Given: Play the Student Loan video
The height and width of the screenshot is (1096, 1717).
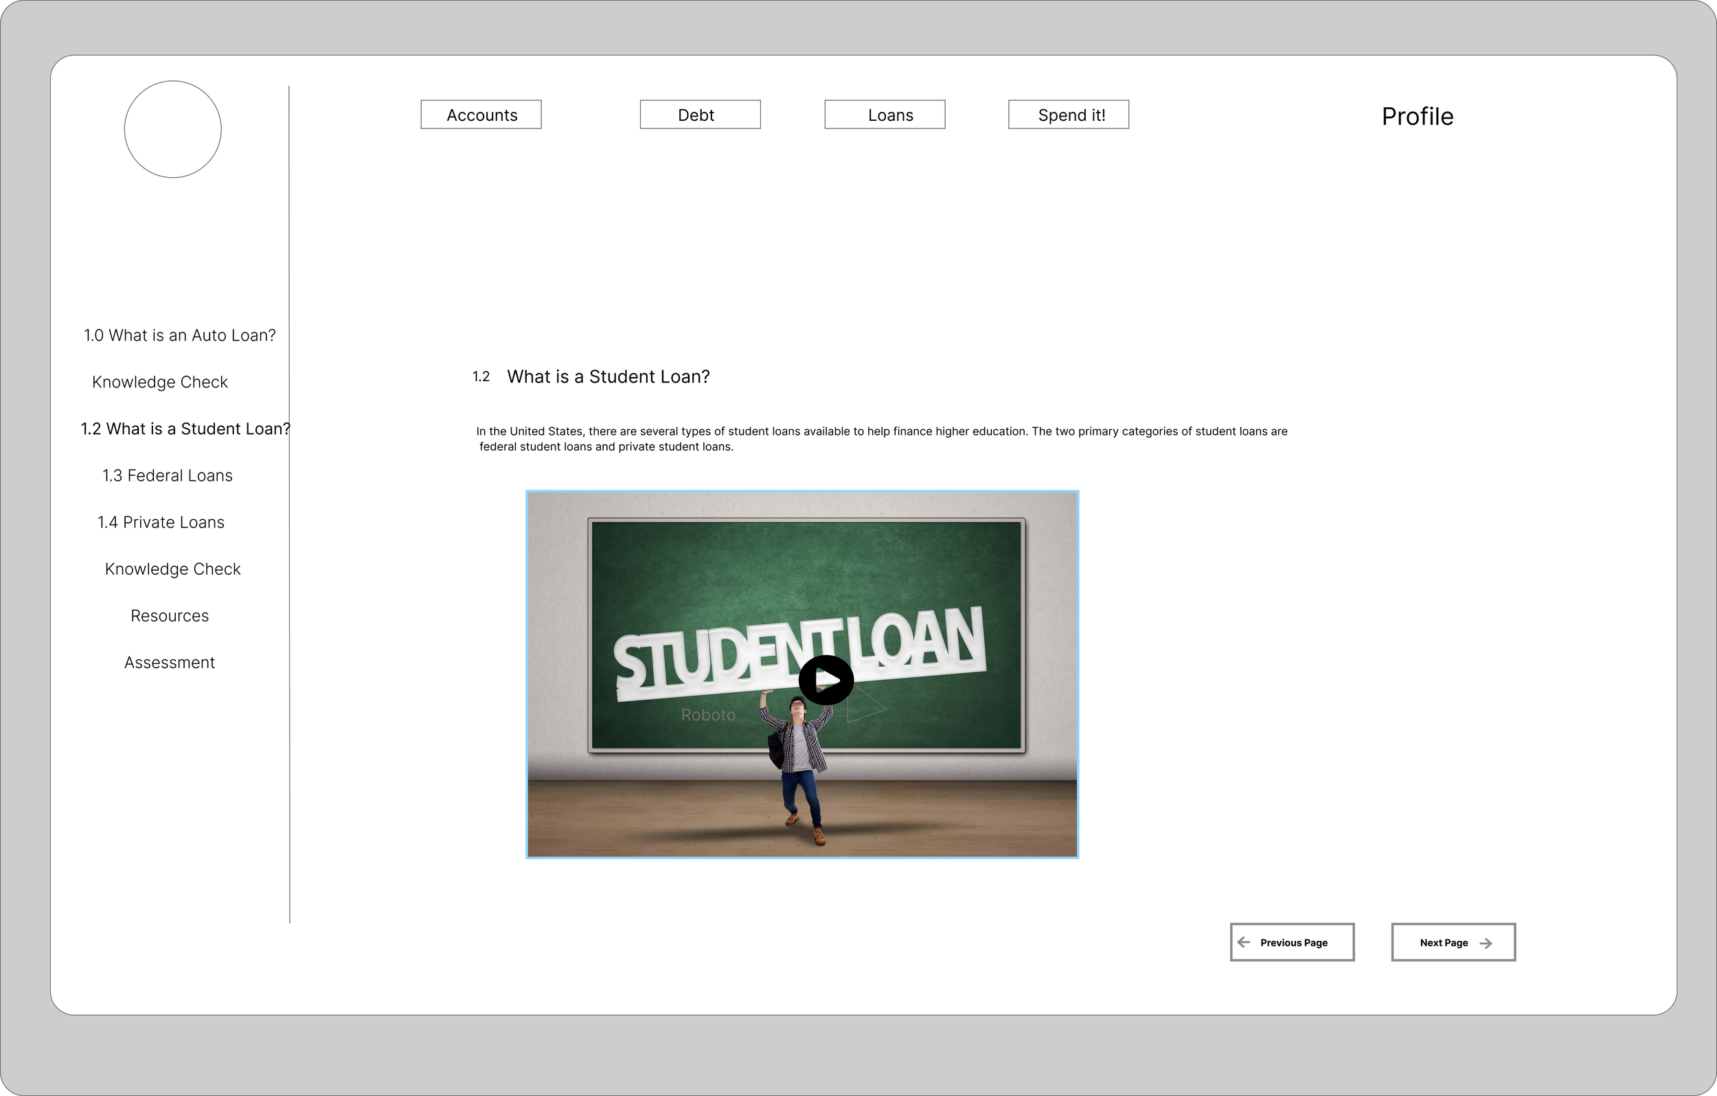Looking at the screenshot, I should pyautogui.click(x=826, y=680).
